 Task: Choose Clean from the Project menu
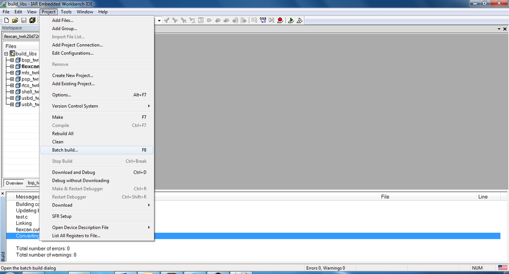(x=97, y=142)
